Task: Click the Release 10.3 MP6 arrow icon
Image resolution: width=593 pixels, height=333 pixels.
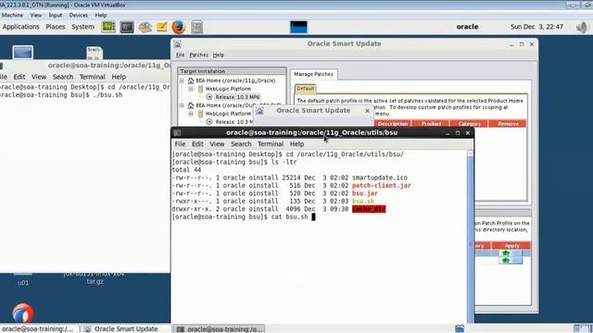Action: [x=209, y=97]
